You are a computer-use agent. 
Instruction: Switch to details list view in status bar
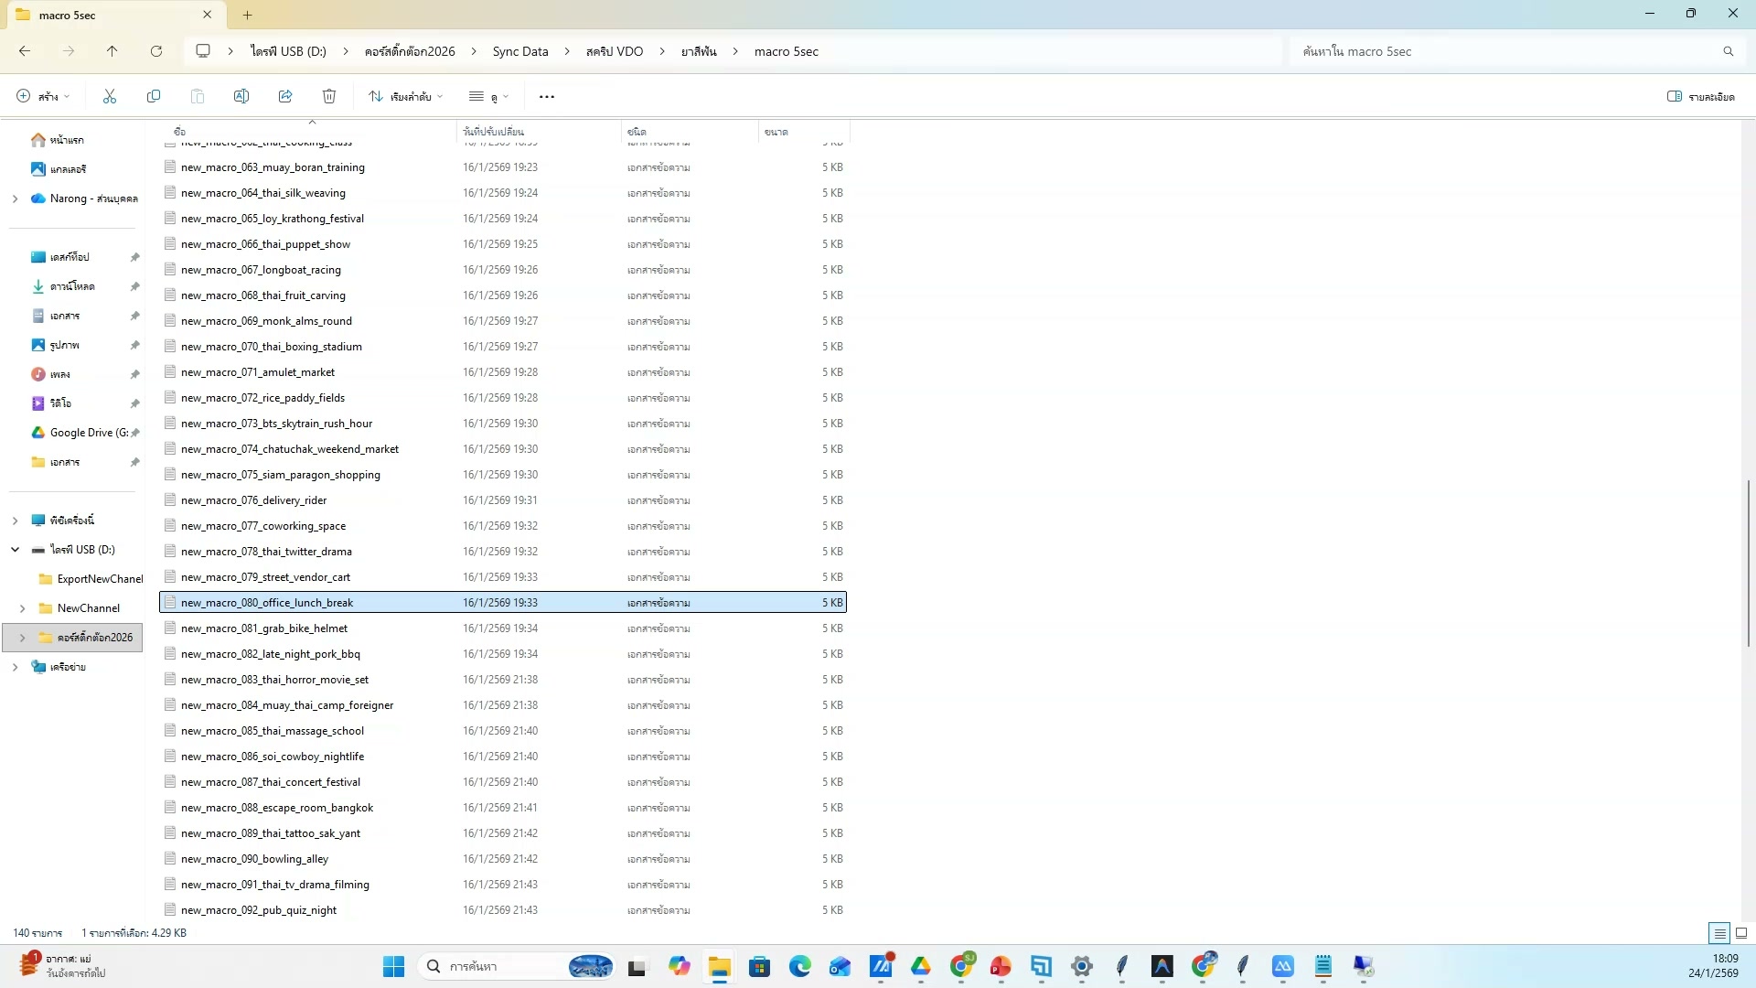1719,933
